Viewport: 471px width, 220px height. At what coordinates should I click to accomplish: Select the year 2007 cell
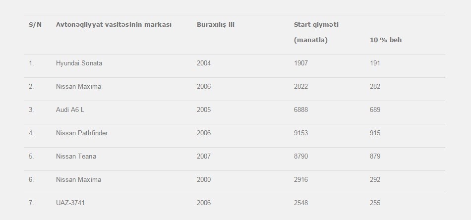203,157
